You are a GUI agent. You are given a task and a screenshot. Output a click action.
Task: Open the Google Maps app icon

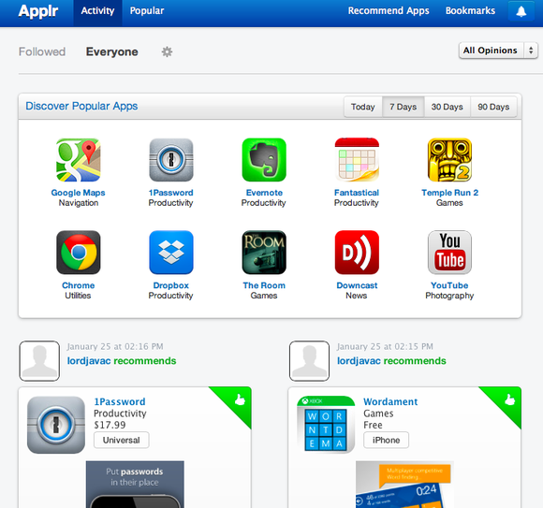pyautogui.click(x=79, y=160)
